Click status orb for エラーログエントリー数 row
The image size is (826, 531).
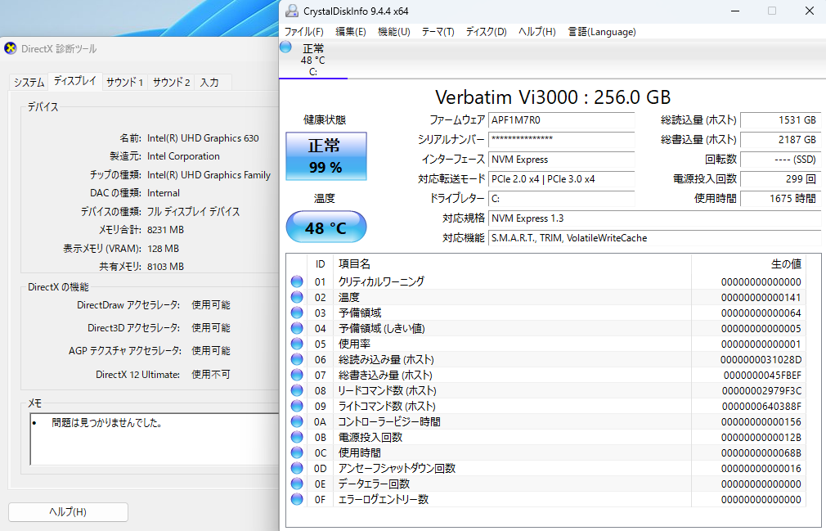pyautogui.click(x=297, y=499)
